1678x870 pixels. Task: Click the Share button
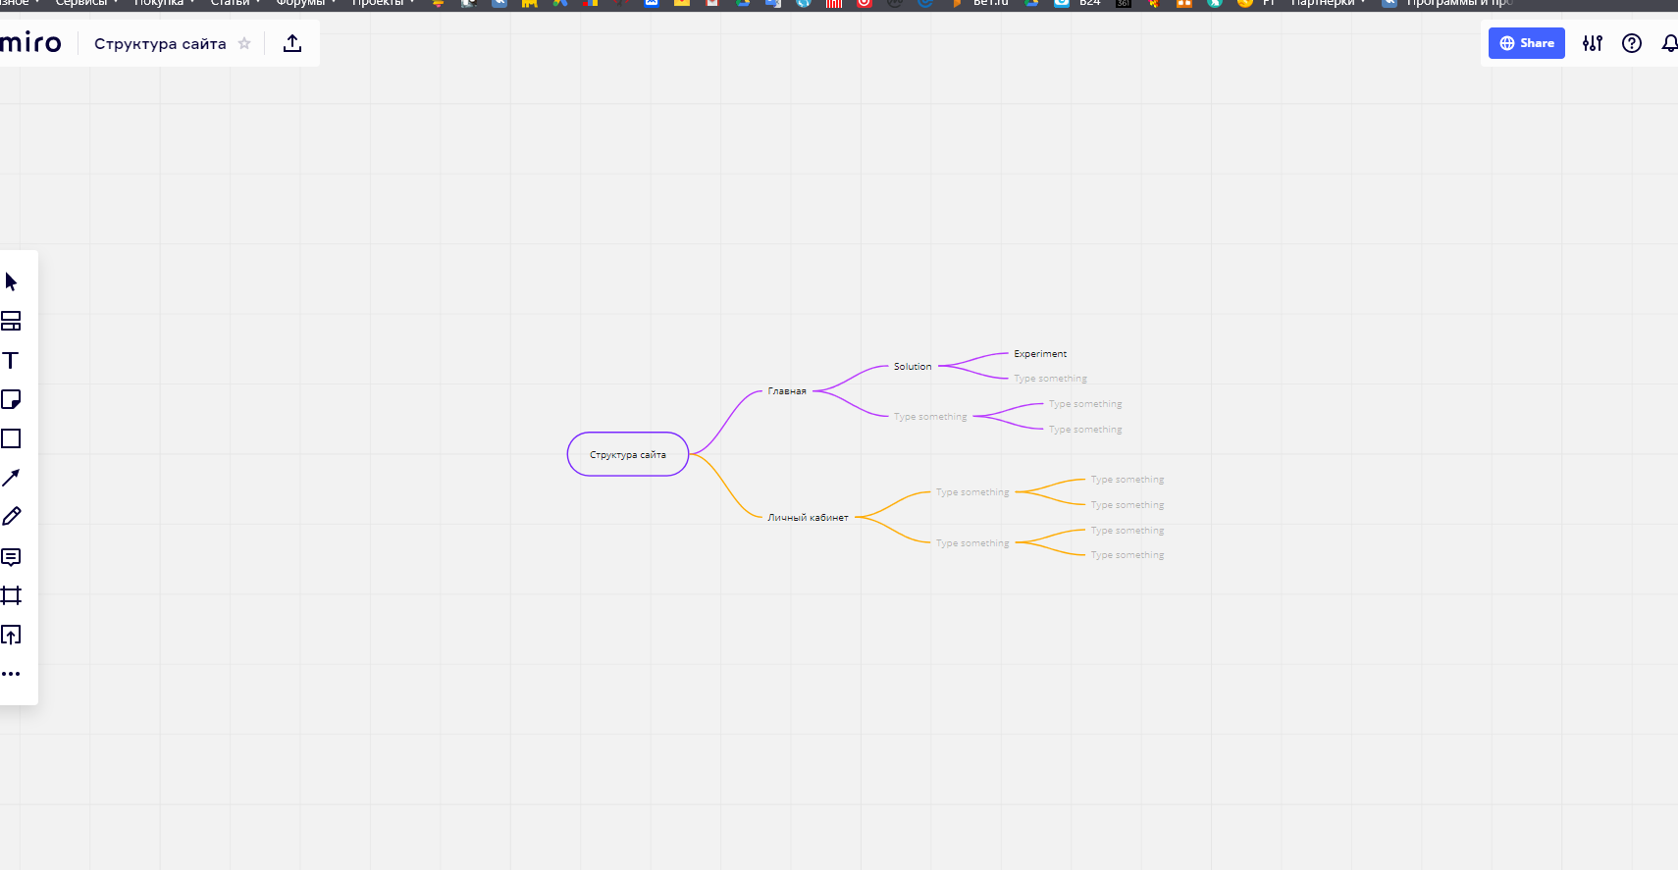click(1527, 43)
